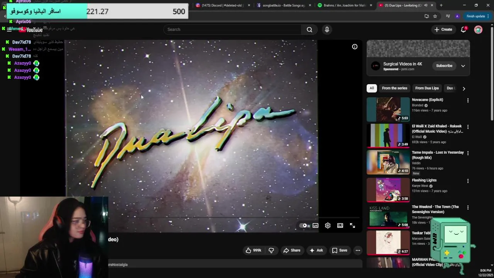The image size is (494, 278).
Task: Open the Novacane (Explicit) thumbnail
Action: pyautogui.click(x=388, y=110)
